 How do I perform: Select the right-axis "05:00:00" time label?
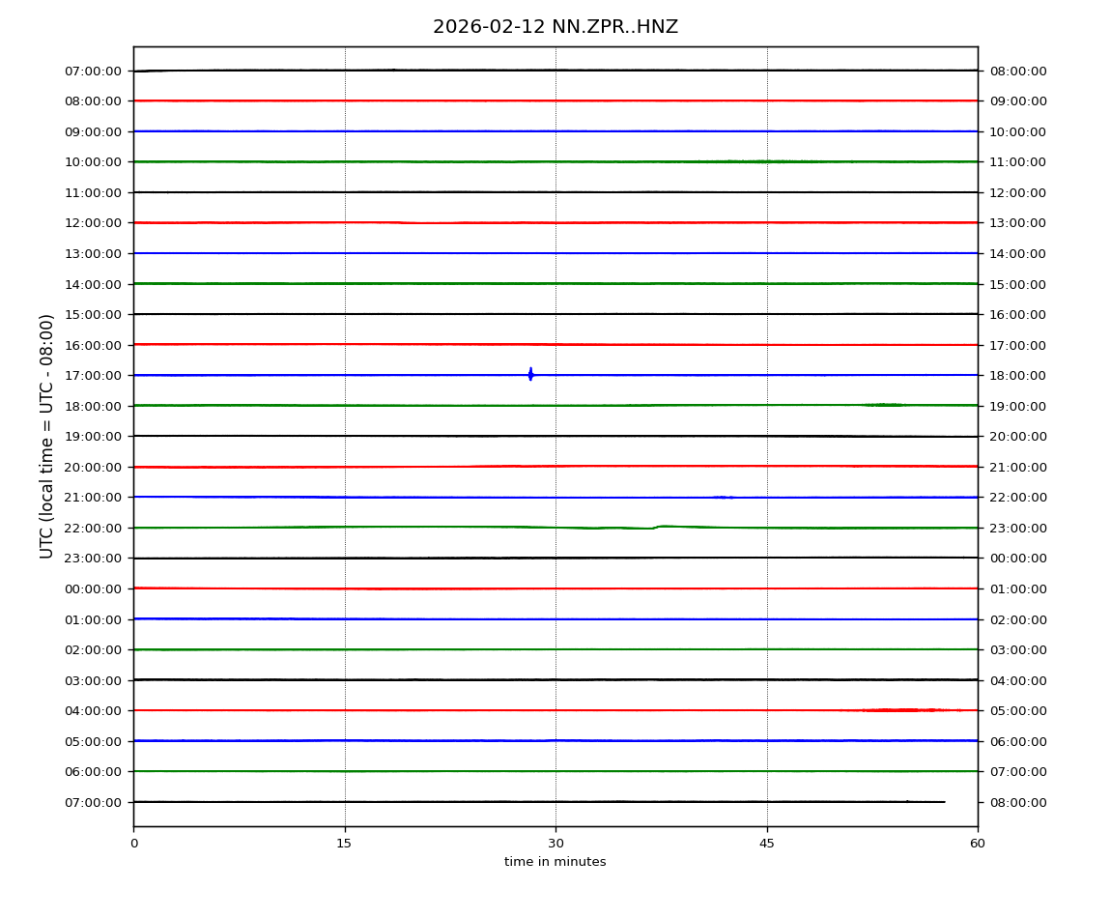pos(1017,711)
